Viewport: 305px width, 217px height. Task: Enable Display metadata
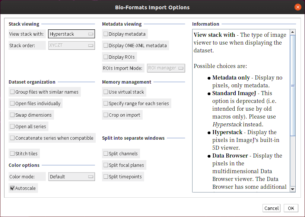click(x=106, y=34)
